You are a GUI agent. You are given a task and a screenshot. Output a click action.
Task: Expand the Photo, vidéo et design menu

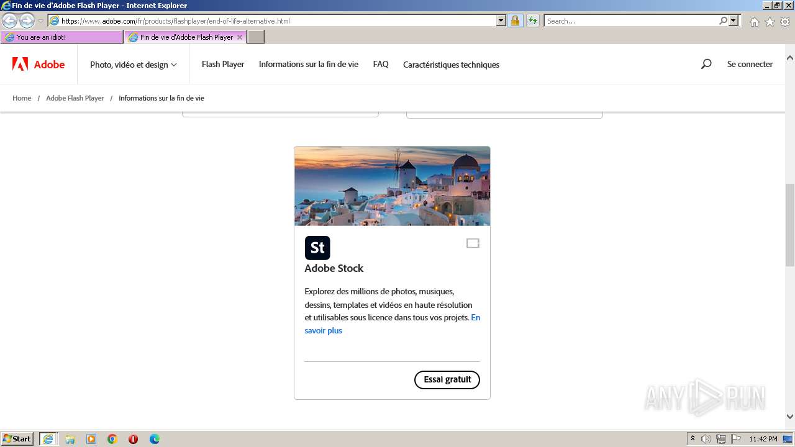[x=134, y=65]
